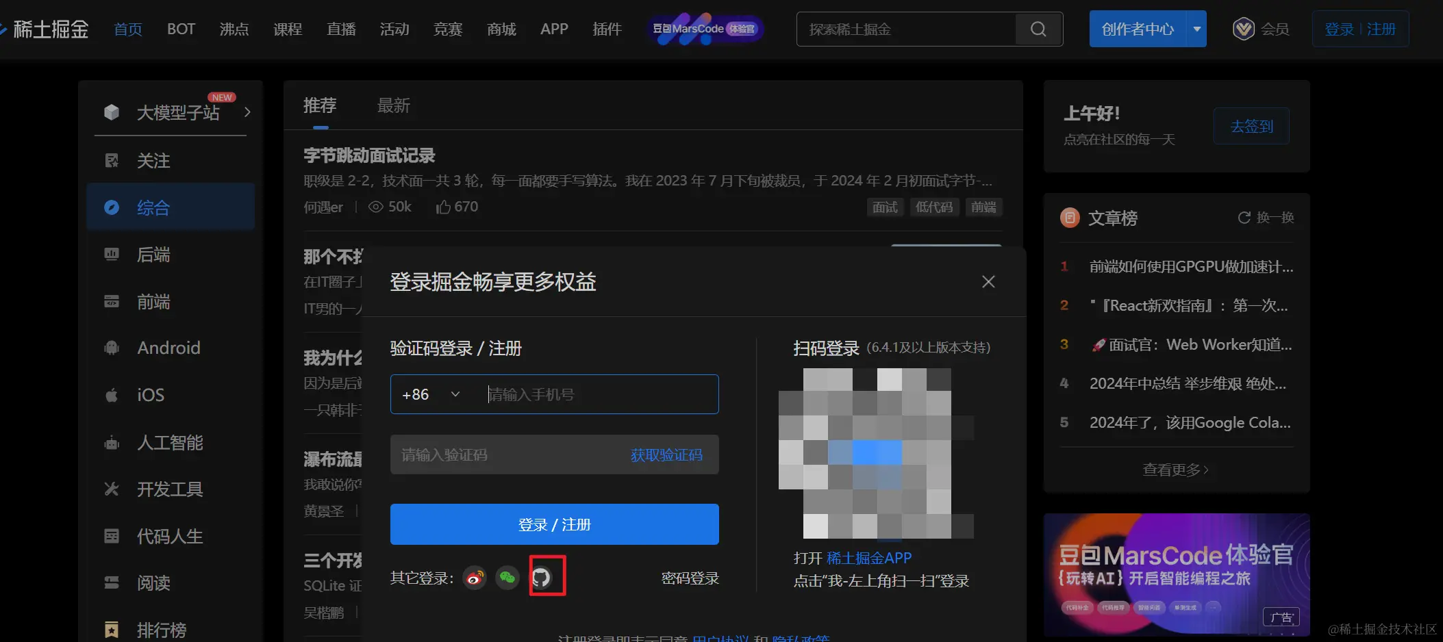This screenshot has width=1443, height=642.
Task: Expand the 创作者中心 dropdown arrow
Action: (x=1196, y=29)
